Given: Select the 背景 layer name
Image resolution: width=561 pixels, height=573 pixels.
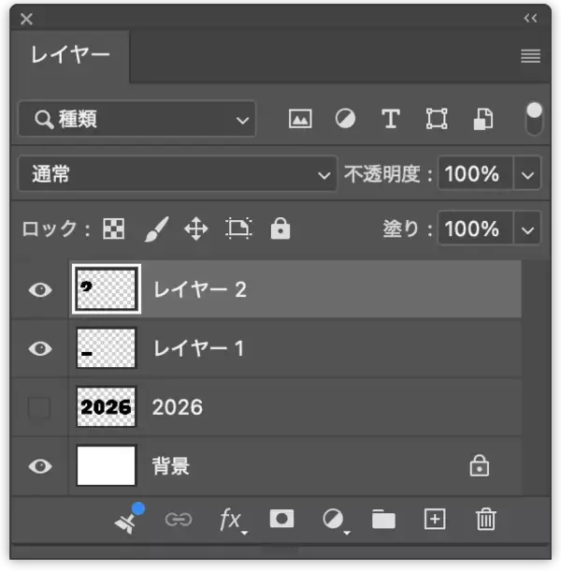Looking at the screenshot, I should pos(171,466).
